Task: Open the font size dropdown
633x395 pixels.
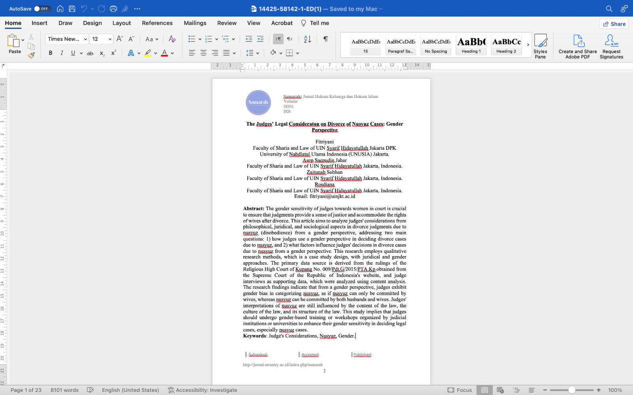Action: 110,39
